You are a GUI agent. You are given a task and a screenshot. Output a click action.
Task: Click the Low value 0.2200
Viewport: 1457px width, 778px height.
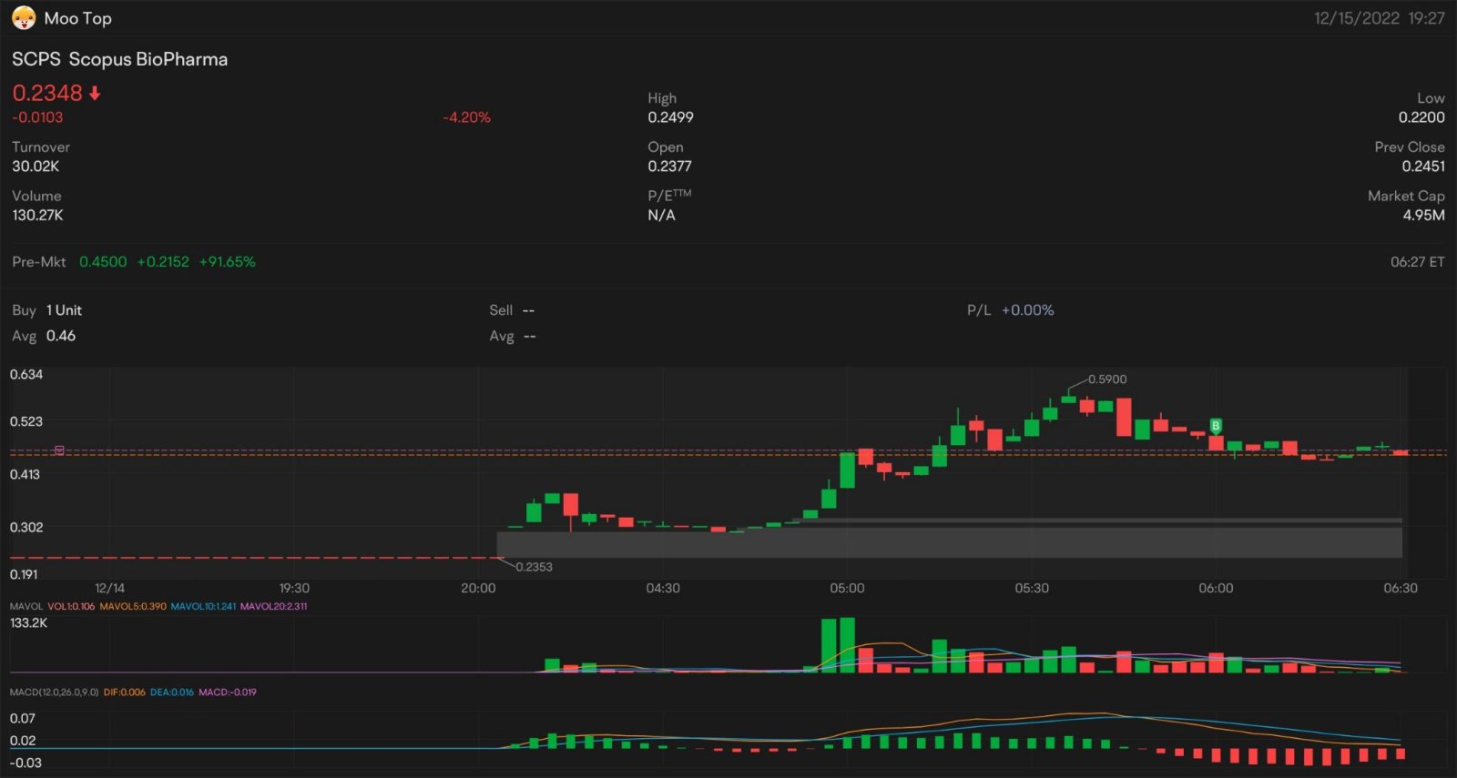[1421, 117]
